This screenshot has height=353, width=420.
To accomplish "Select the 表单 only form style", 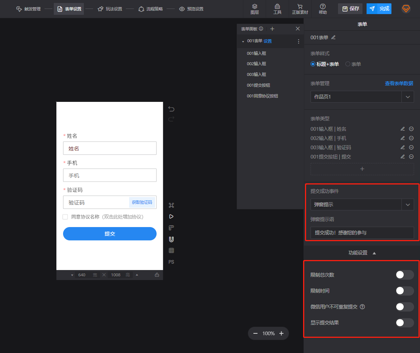I will coord(353,64).
